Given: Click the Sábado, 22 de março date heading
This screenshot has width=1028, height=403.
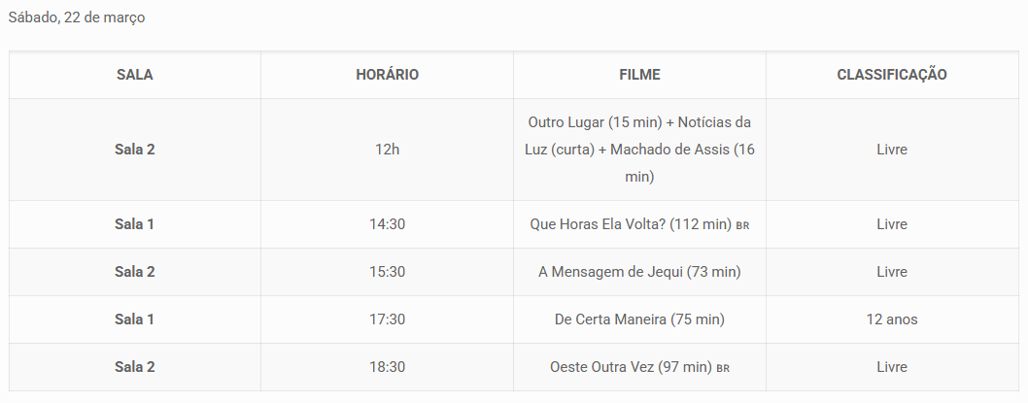Looking at the screenshot, I should pos(77,18).
